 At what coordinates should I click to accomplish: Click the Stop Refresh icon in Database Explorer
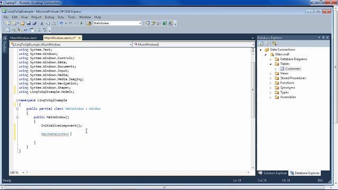click(267, 43)
